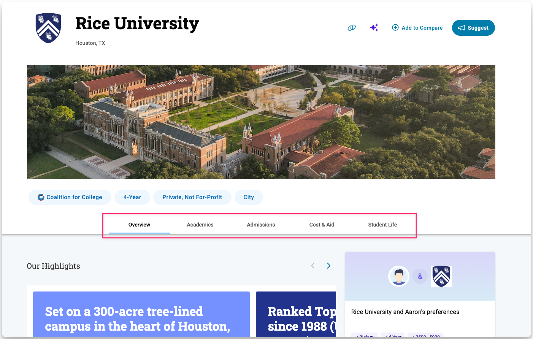Open the Cost & Aid tab
This screenshot has height=339, width=533.
click(322, 225)
